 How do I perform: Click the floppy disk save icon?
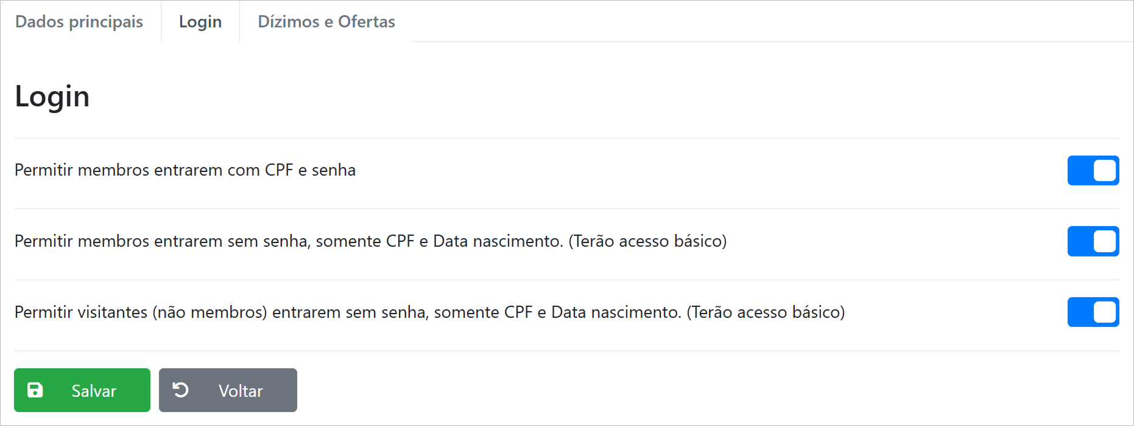(35, 390)
